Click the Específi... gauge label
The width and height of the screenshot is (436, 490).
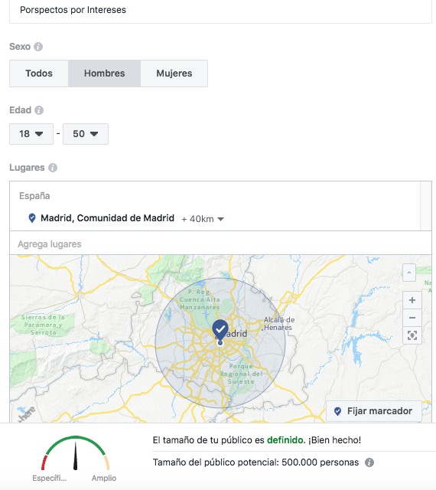(50, 478)
